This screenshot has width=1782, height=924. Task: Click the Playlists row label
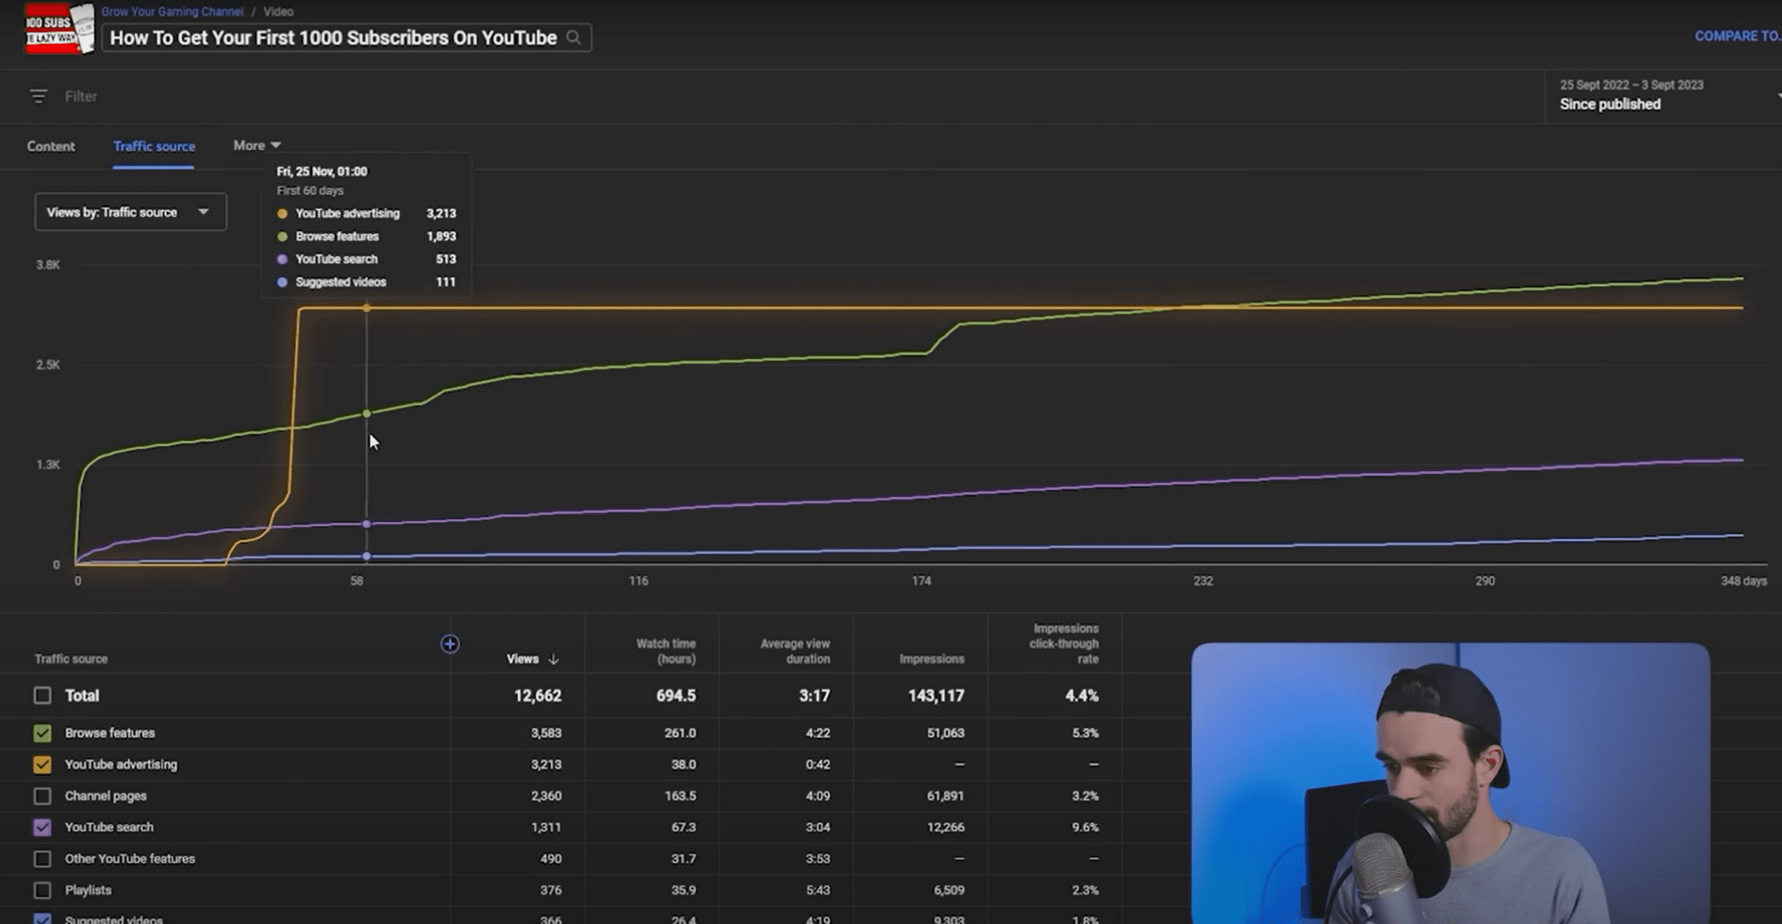pos(88,890)
